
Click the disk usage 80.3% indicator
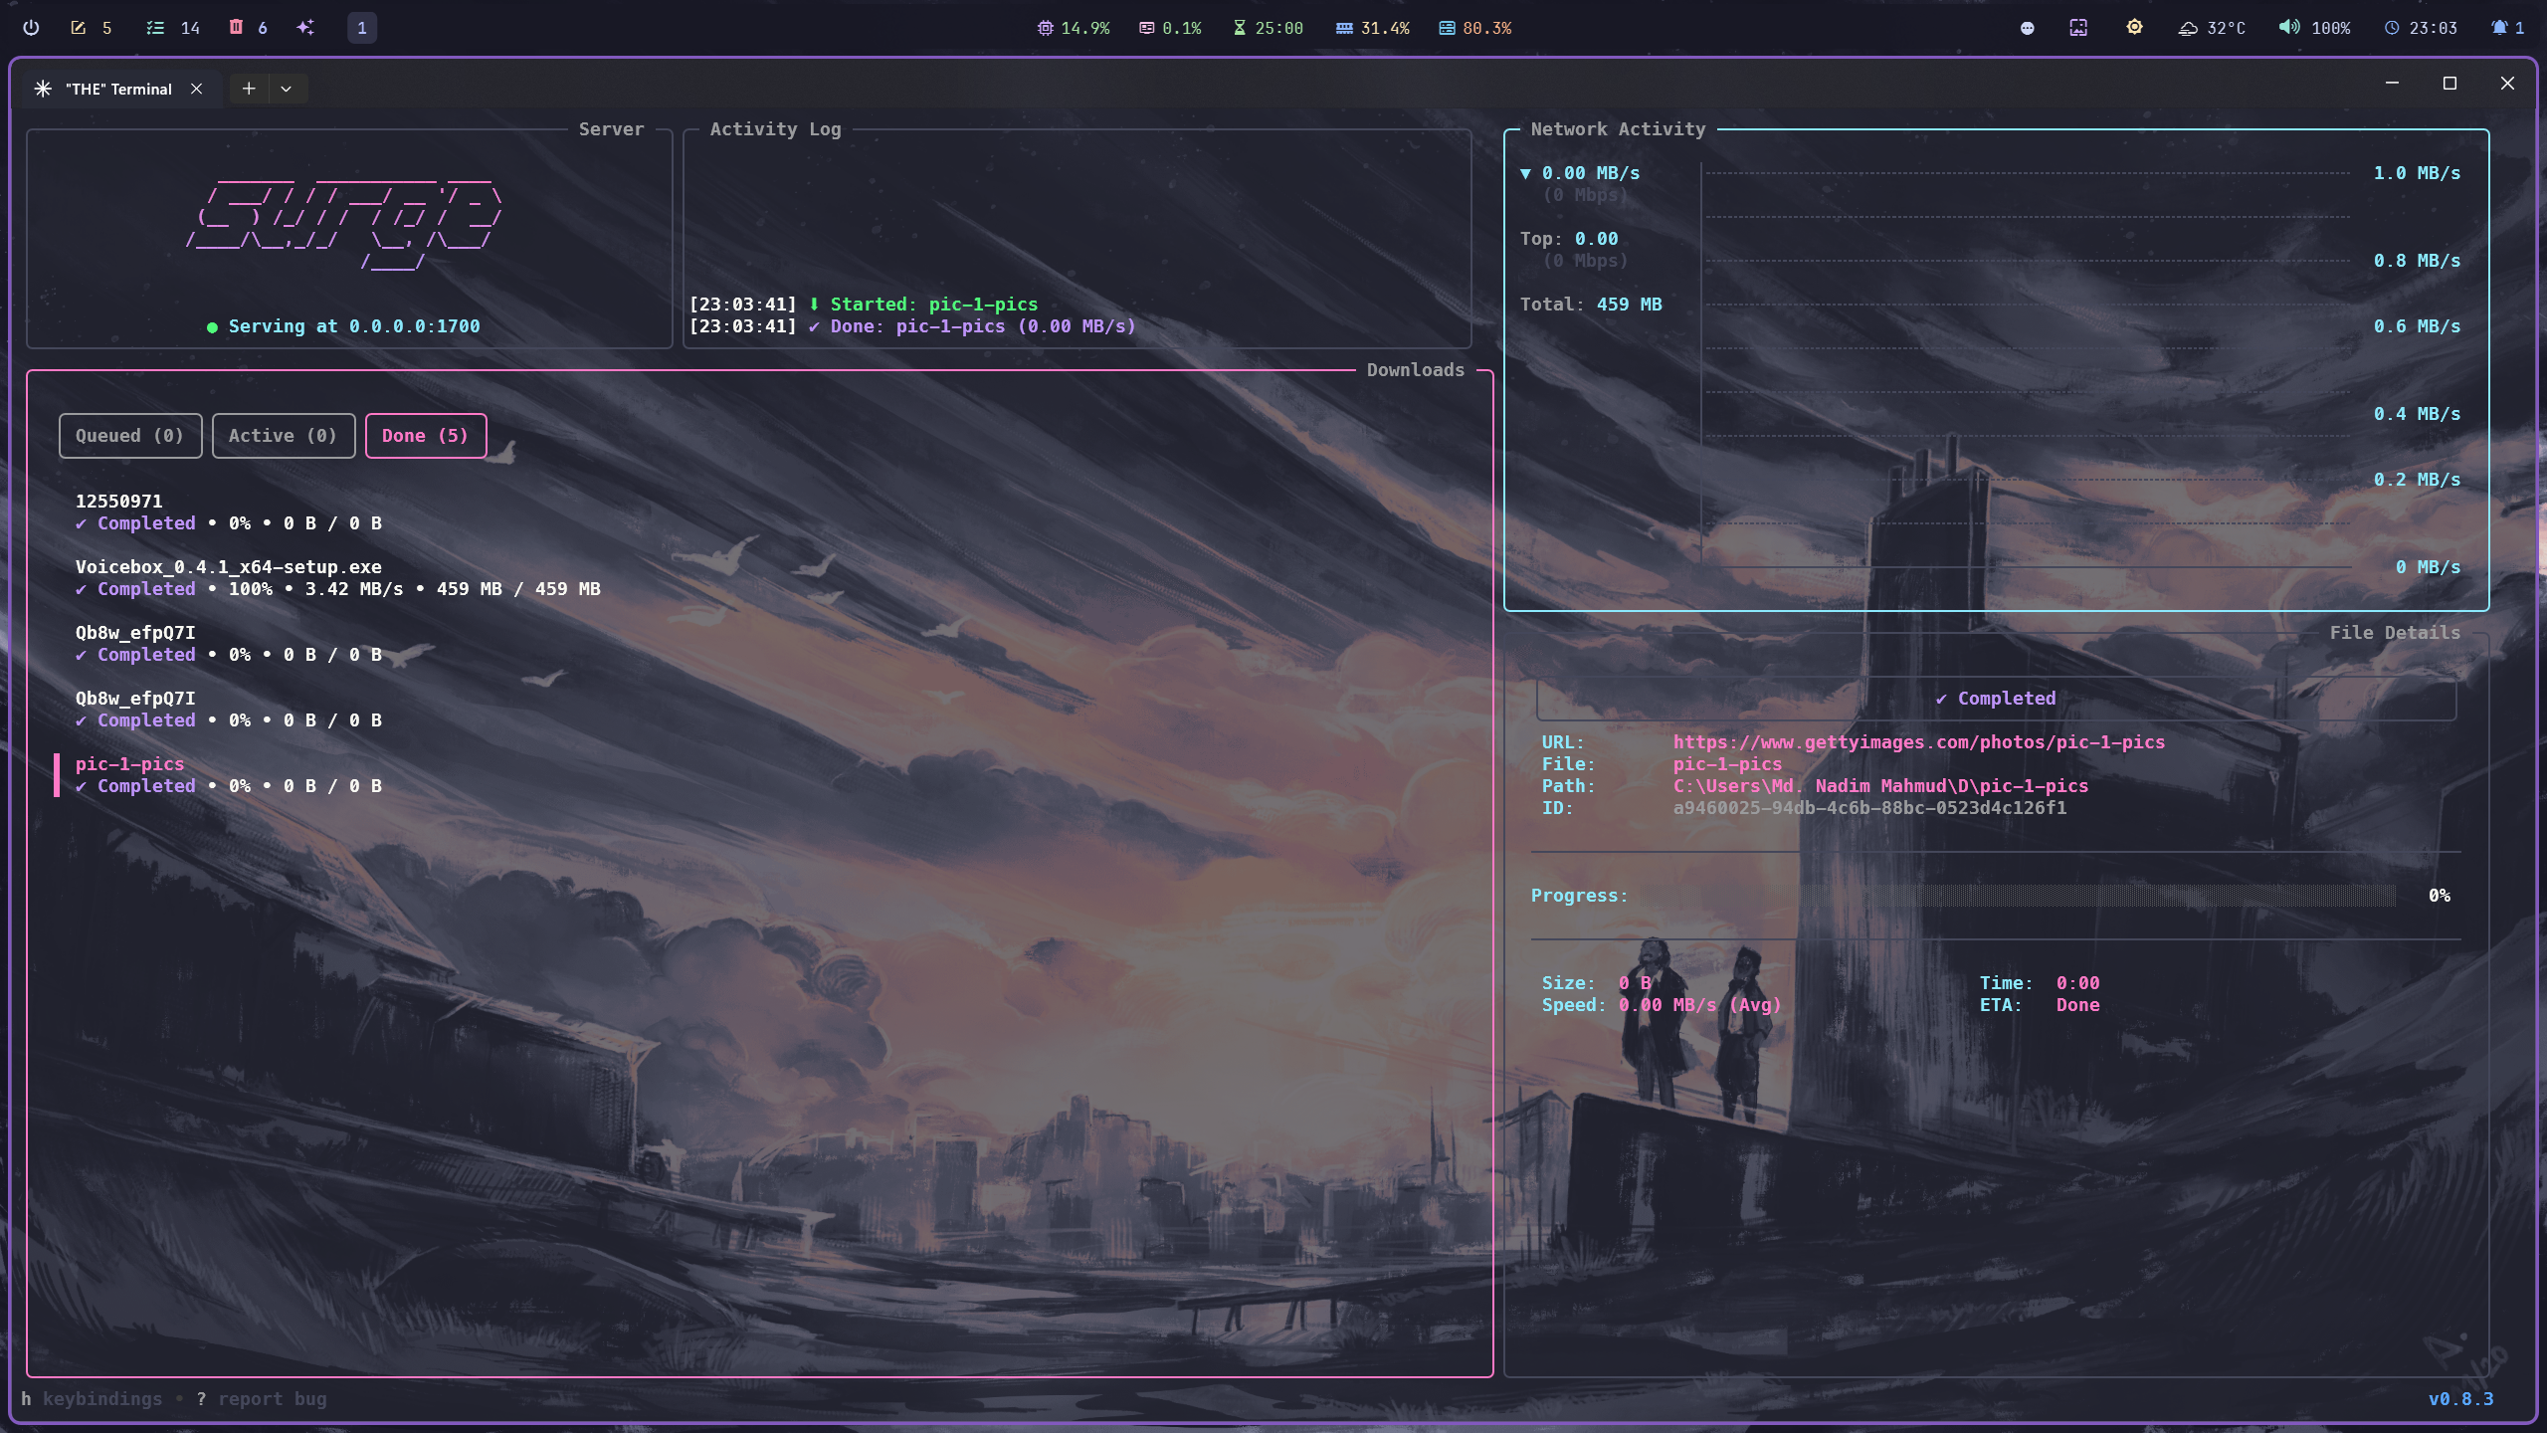pyautogui.click(x=1475, y=28)
